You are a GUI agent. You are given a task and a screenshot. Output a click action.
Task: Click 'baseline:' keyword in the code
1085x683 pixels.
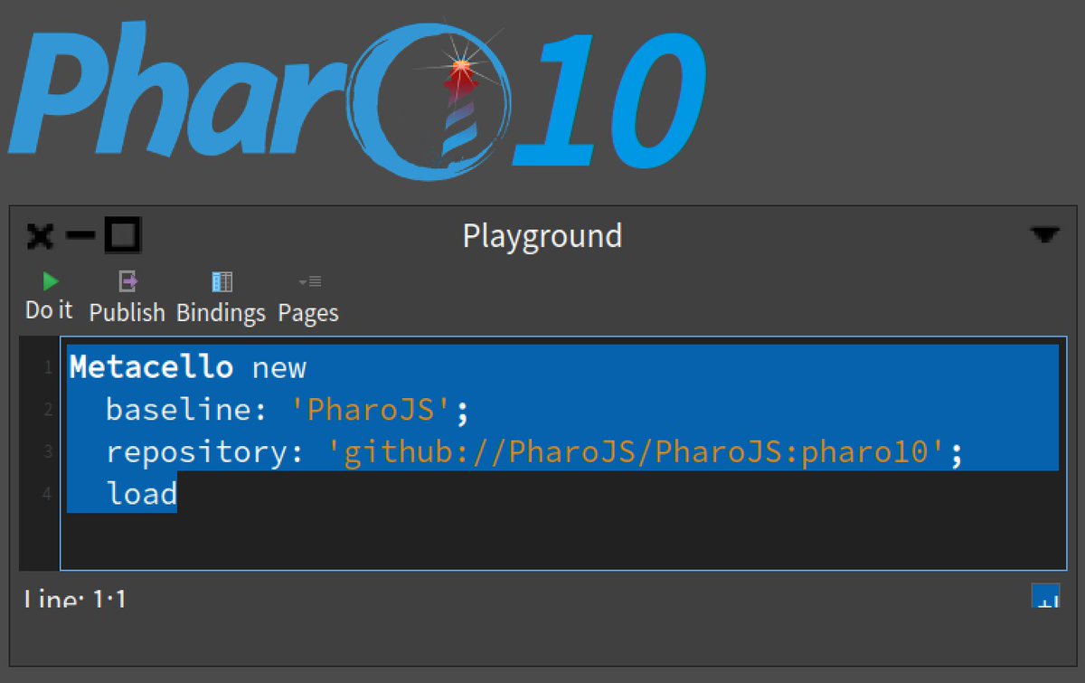tap(186, 410)
